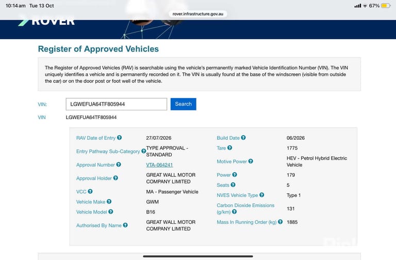Click the HEV - Petrol Hybrid Electric Vehicle value
Image resolution: width=396 pixels, height=260 pixels.
click(x=317, y=161)
